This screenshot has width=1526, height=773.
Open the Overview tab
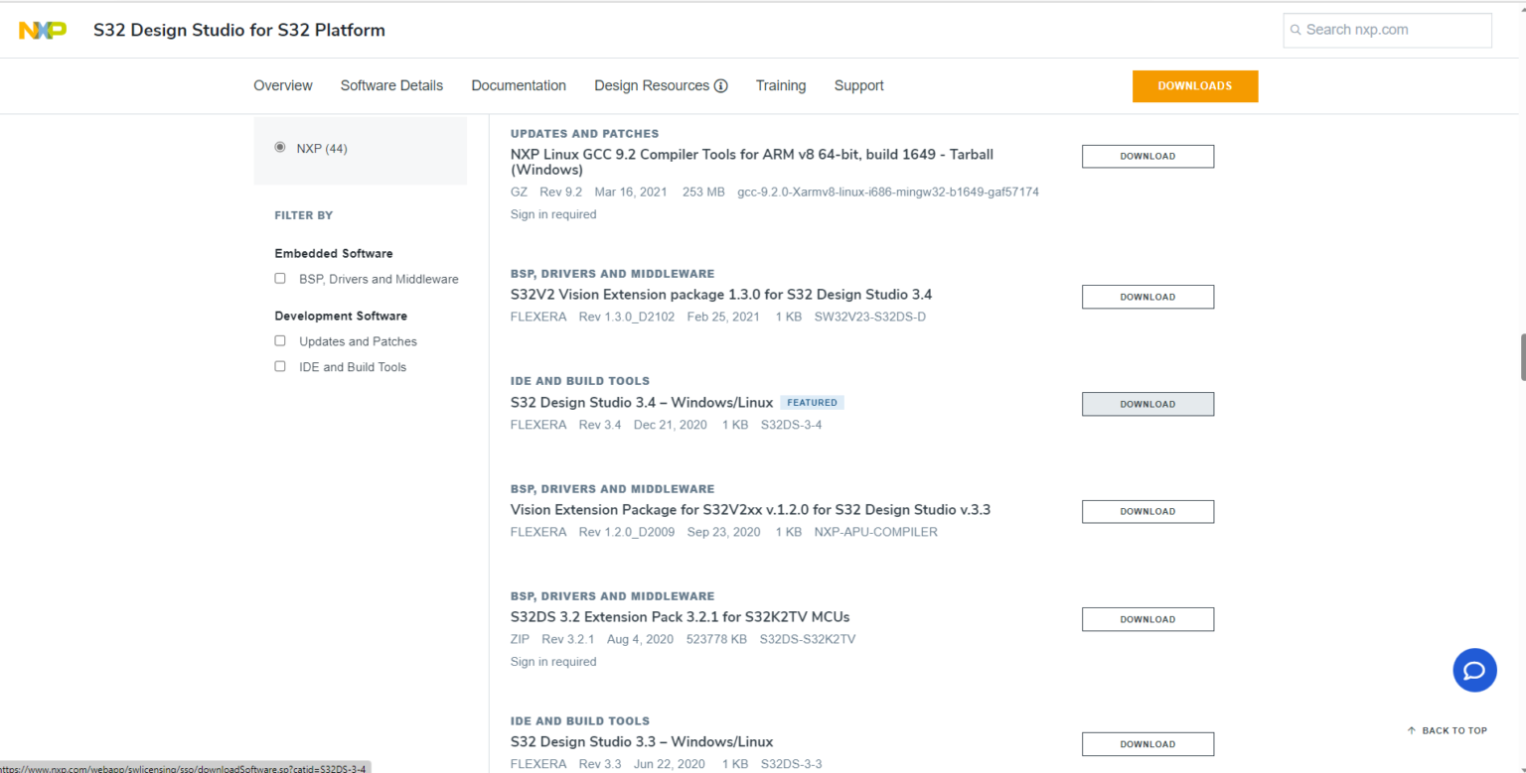pos(283,86)
